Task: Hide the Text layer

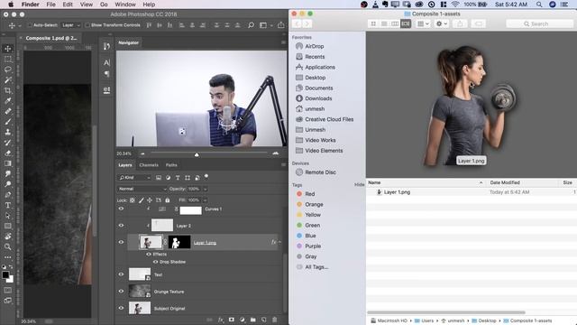Action: (121, 274)
